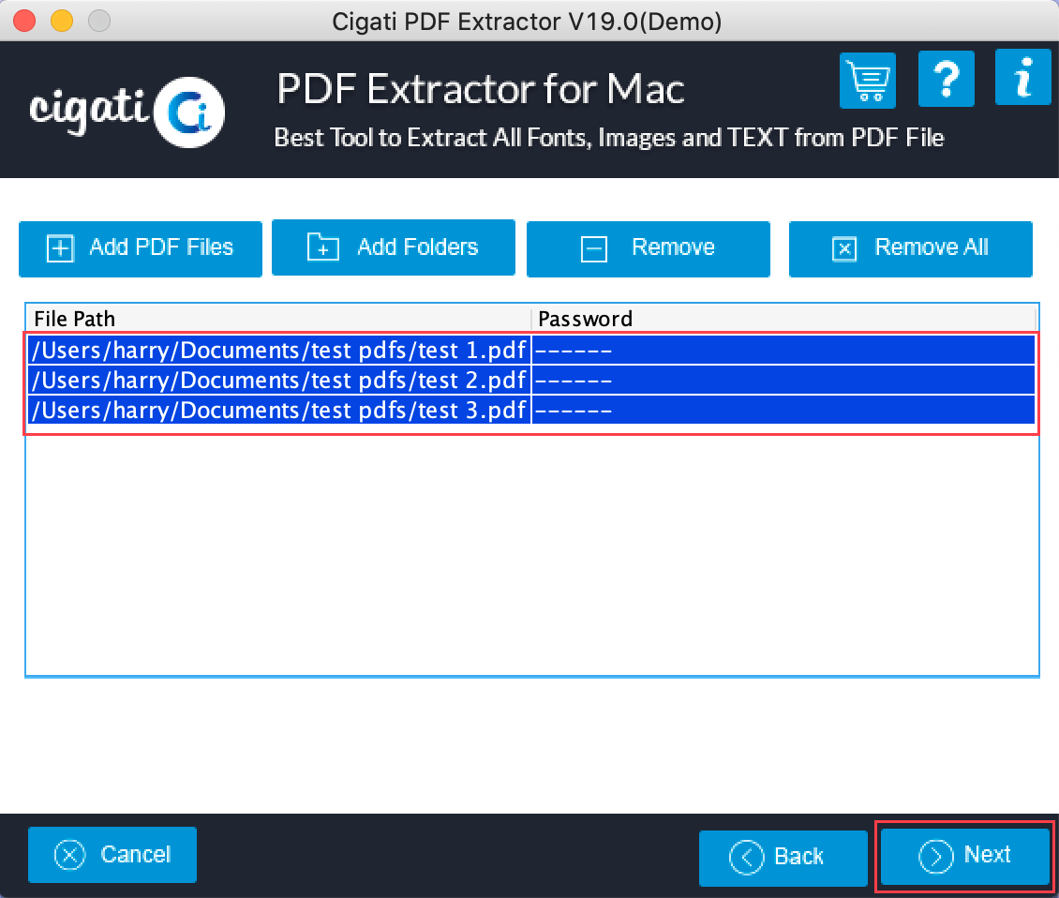
Task: Click password cell for test 3.pdf
Action: (x=783, y=410)
